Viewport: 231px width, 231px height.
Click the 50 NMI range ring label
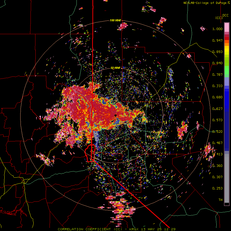(115, 68)
